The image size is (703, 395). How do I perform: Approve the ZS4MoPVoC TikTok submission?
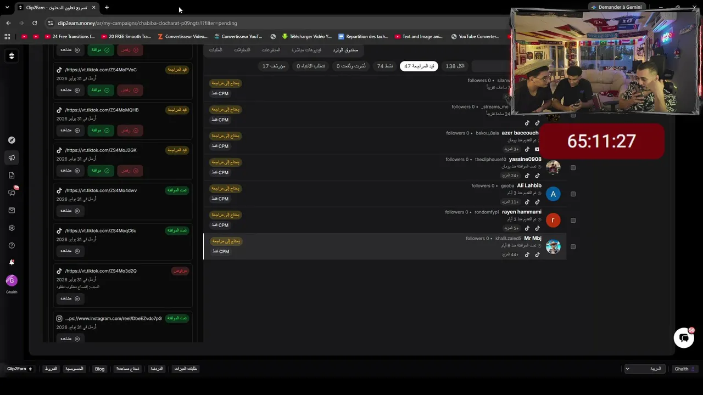point(100,90)
